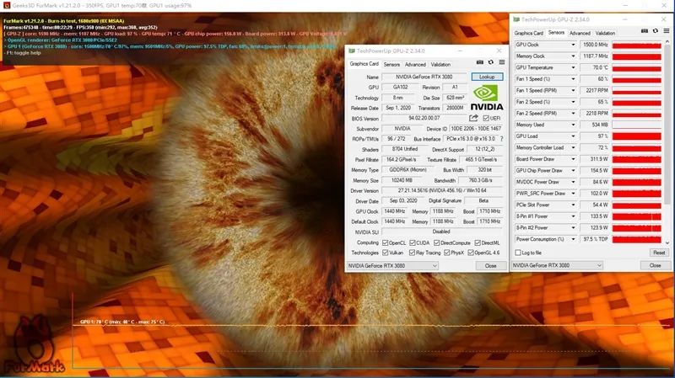Toggle the DirectCompute checkbox
This screenshot has height=378, width=675.
(x=436, y=242)
